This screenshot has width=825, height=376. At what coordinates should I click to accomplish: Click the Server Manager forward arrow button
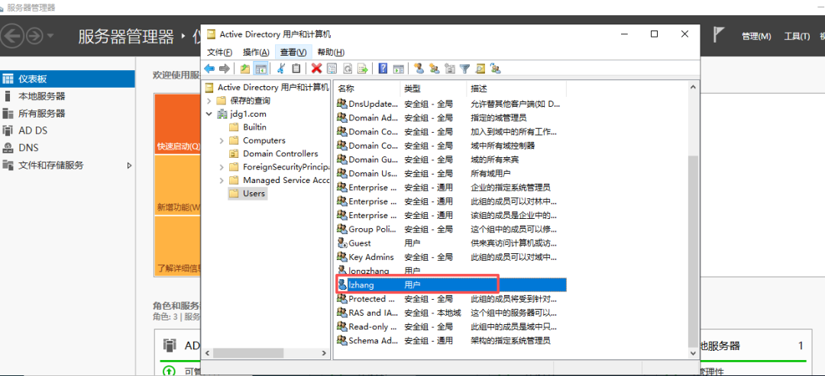[x=34, y=36]
